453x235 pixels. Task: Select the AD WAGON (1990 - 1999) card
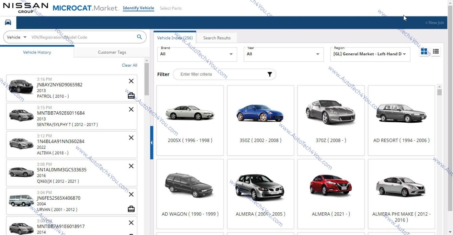click(190, 194)
